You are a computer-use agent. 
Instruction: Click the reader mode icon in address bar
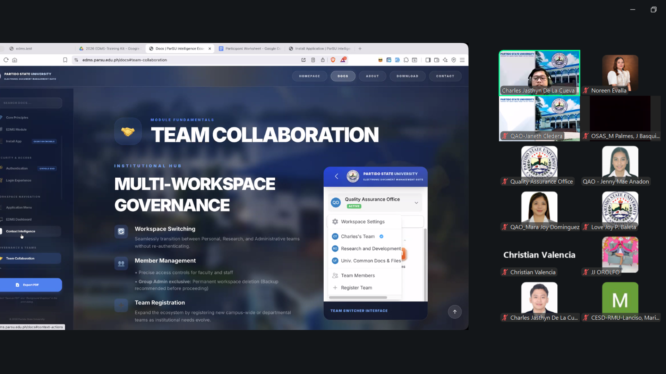point(313,60)
